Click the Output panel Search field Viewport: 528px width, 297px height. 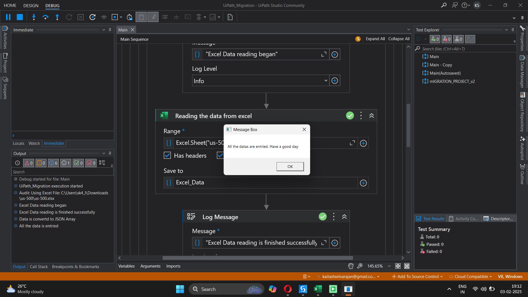(62, 172)
